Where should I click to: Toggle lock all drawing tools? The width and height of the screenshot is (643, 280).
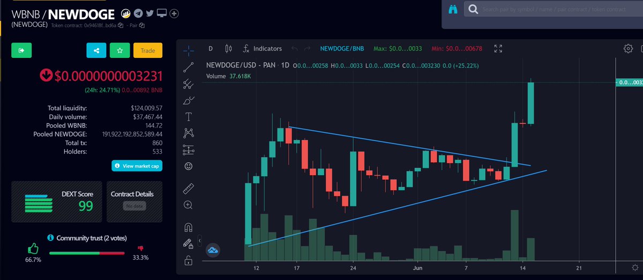click(188, 261)
